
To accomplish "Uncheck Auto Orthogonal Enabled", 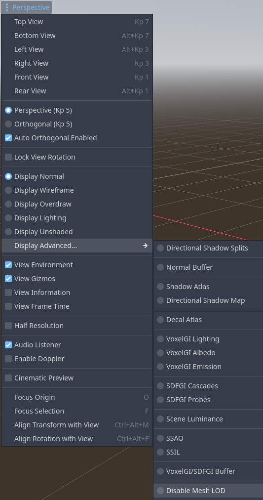I will click(x=77, y=138).
